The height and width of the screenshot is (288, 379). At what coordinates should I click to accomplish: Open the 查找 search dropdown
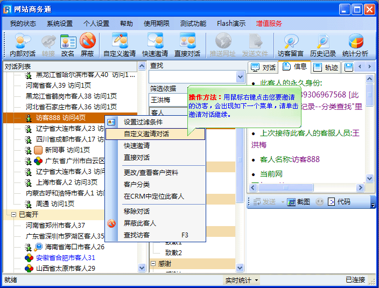[x=241, y=77]
